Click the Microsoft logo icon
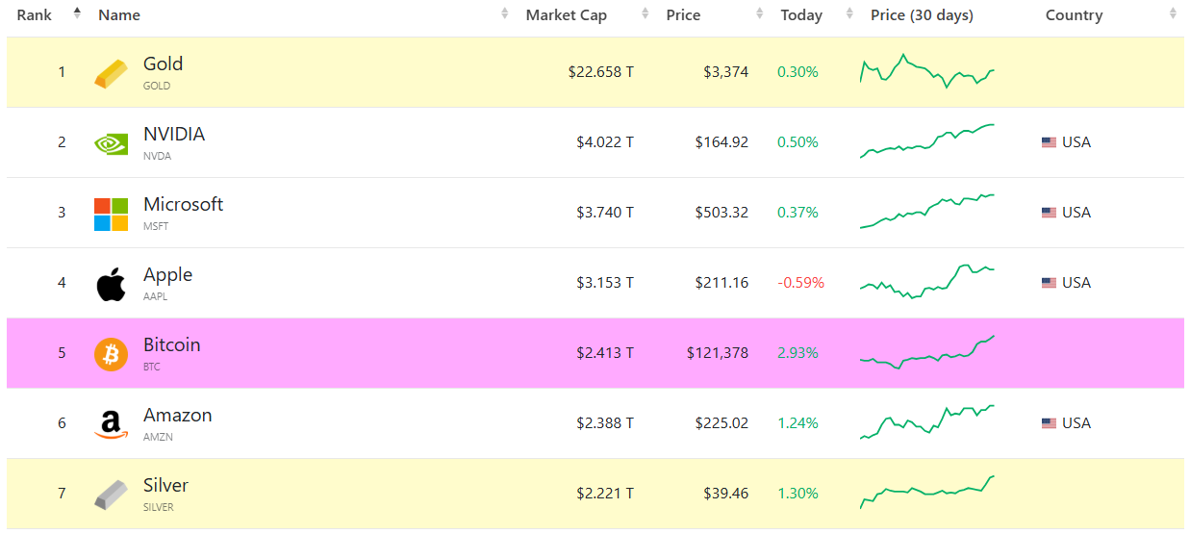This screenshot has height=534, width=1190. click(x=111, y=214)
